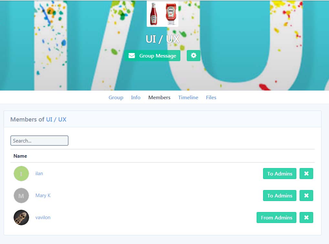Image resolution: width=329 pixels, height=244 pixels.
Task: Open the UI / UX link in heading
Action: [x=56, y=119]
